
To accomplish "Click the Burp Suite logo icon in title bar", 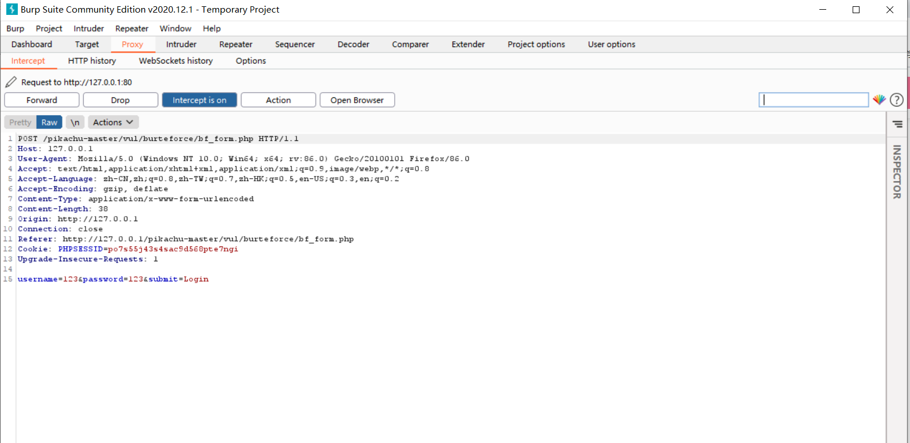I will 11,9.
